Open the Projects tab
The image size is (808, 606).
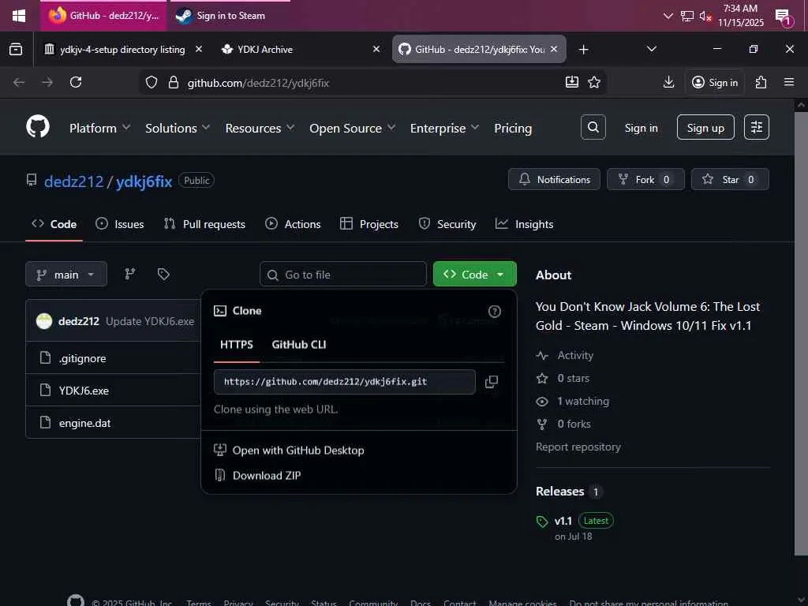(x=369, y=224)
